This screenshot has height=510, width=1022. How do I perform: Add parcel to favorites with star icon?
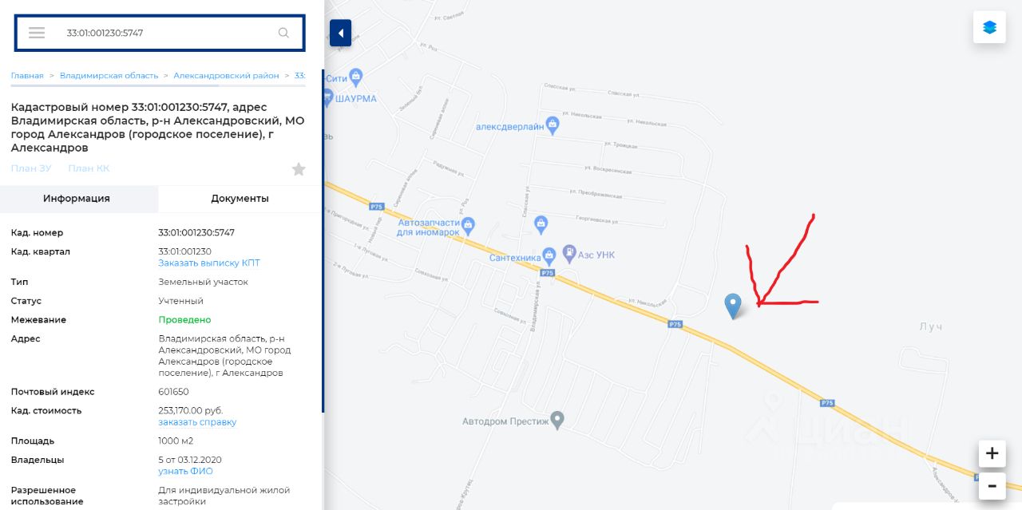tap(299, 169)
